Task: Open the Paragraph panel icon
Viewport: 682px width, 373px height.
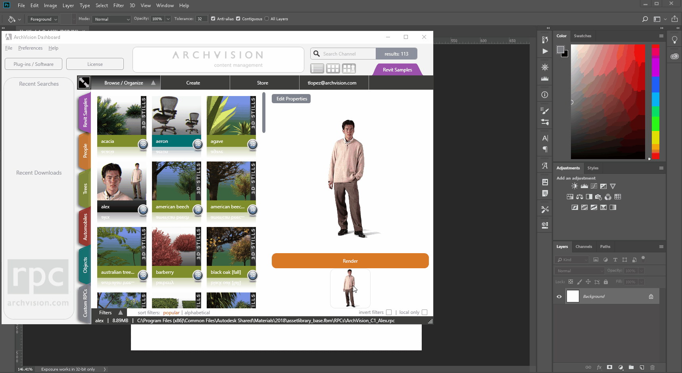Action: coord(545,149)
